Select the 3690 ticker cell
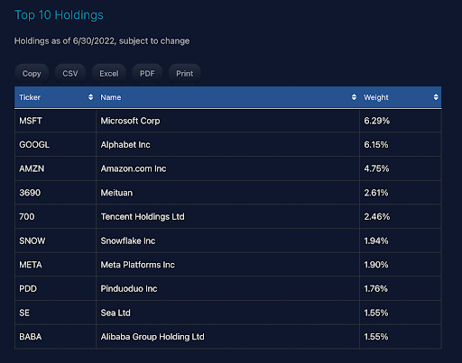This screenshot has width=462, height=363. pyautogui.click(x=55, y=193)
